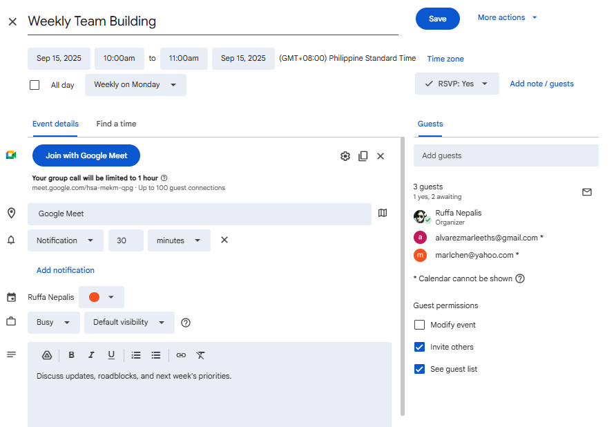Screen dimensions: 616x427
Task: Toggle bold formatting in description
Action: (71, 355)
